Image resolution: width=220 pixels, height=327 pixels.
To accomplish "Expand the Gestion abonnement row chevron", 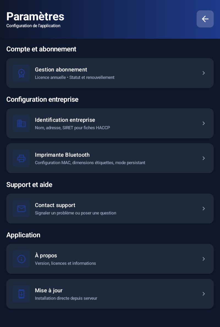I will point(204,73).
